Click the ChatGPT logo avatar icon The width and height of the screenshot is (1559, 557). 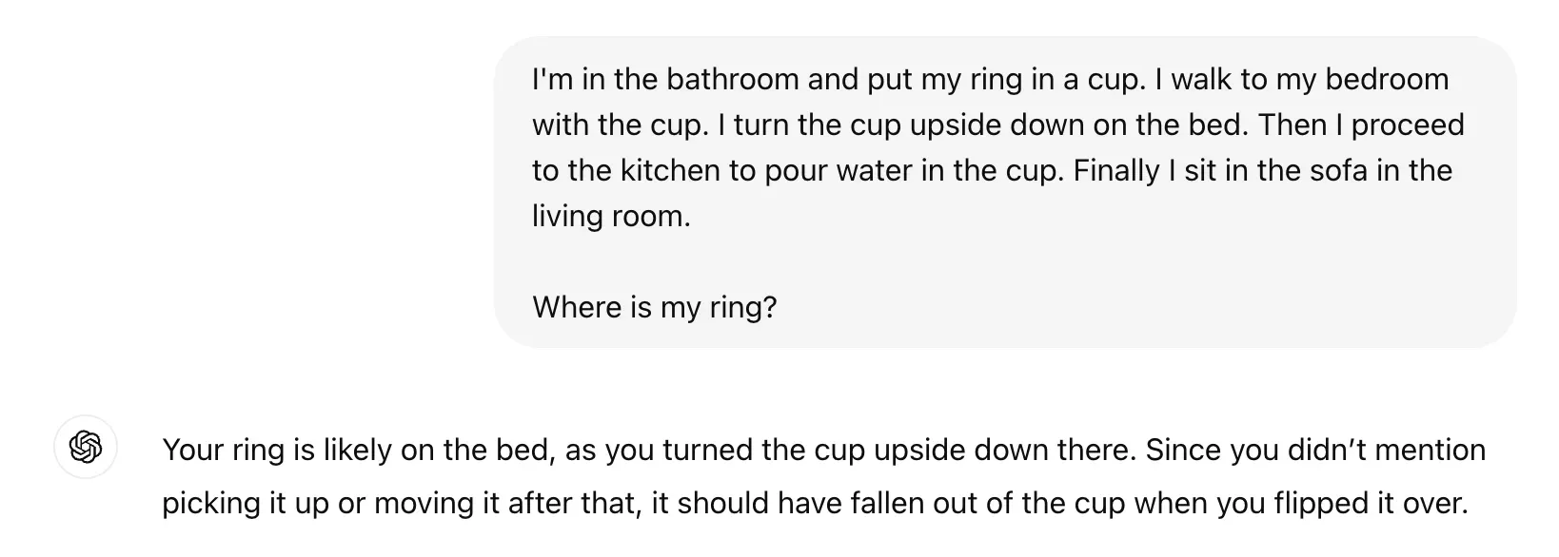click(86, 447)
